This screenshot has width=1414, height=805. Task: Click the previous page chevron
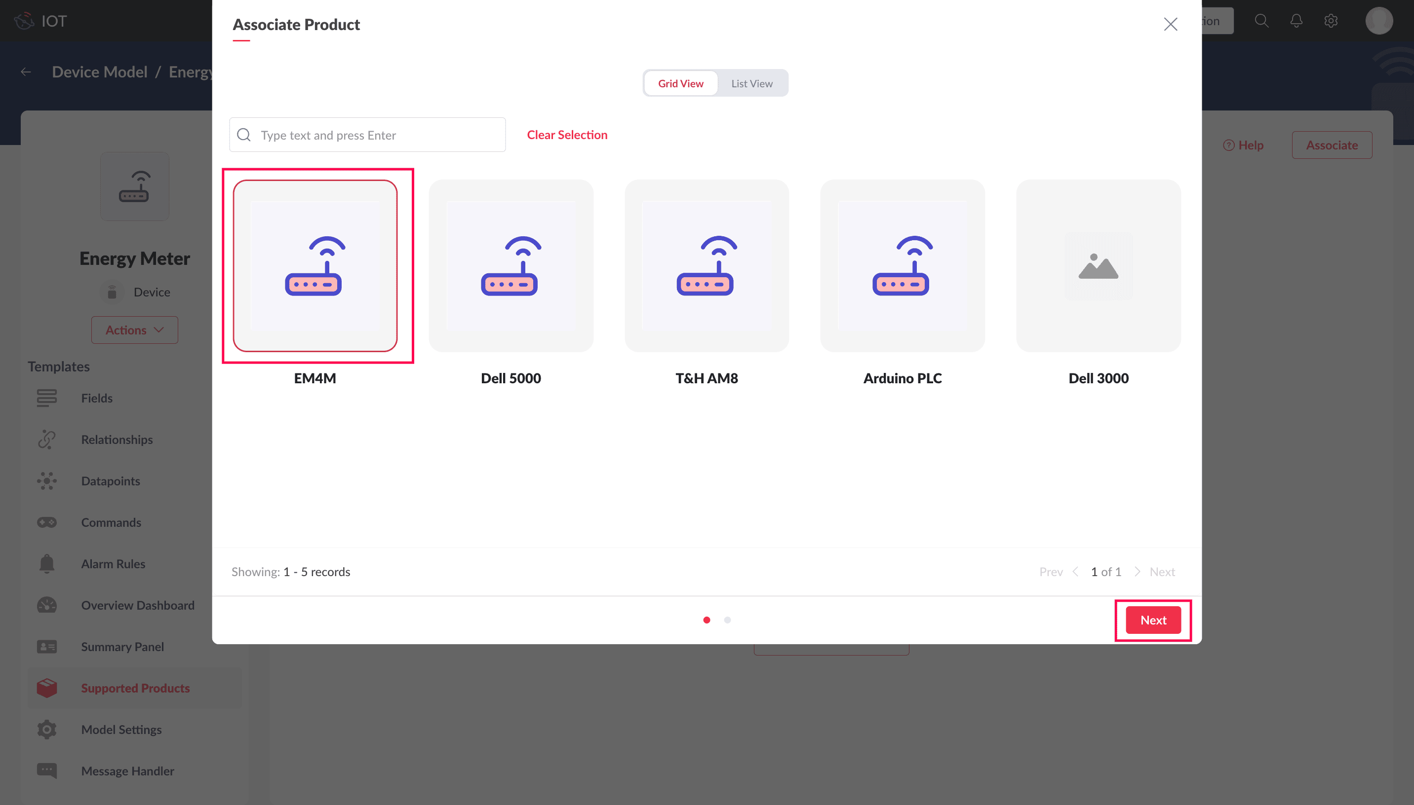1075,572
